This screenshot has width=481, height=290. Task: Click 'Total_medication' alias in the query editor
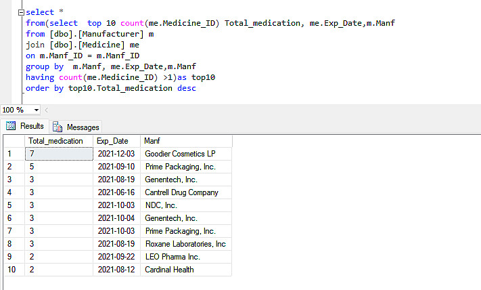coord(262,23)
